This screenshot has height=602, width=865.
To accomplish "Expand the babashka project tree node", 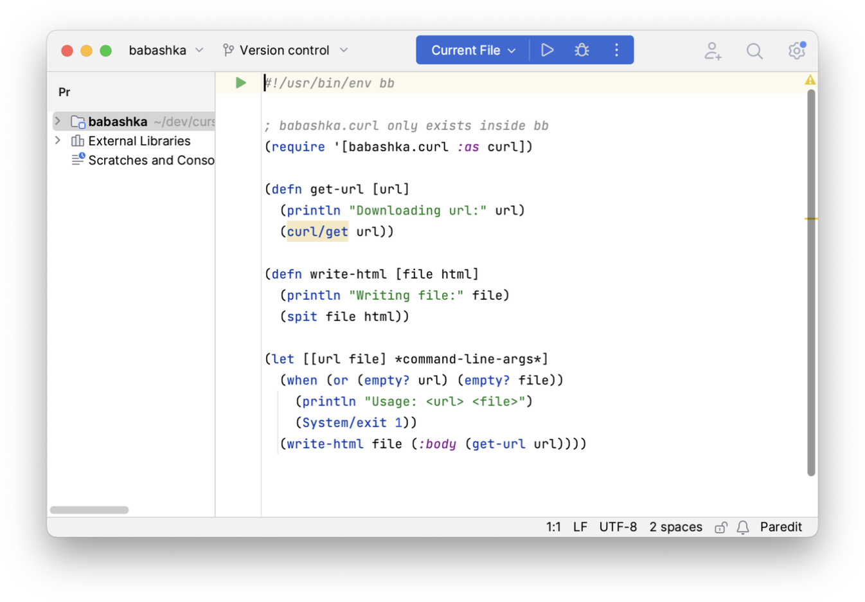I will [x=58, y=121].
